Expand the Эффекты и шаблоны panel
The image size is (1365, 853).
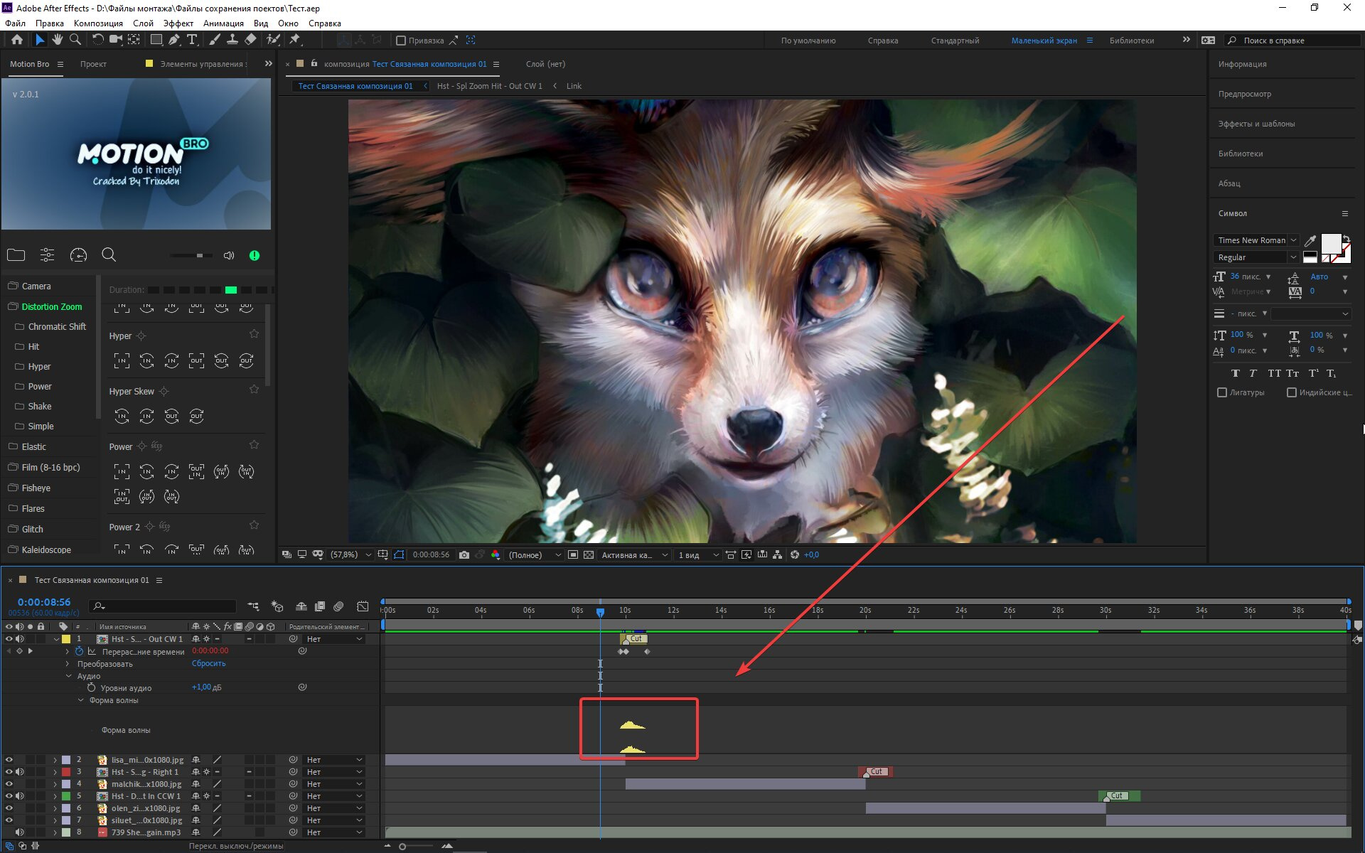[1256, 124]
